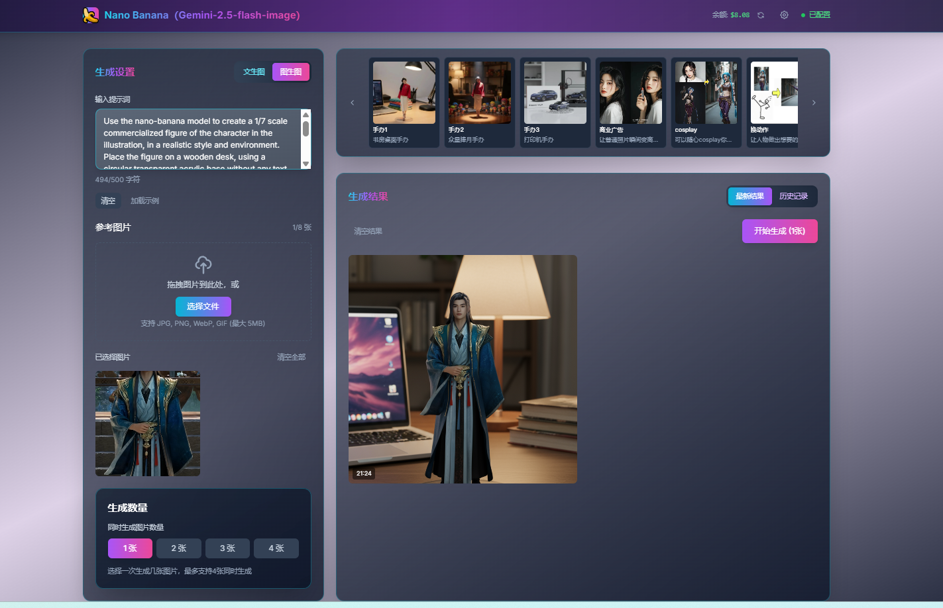Click the green configured status indicator

[x=816, y=15]
